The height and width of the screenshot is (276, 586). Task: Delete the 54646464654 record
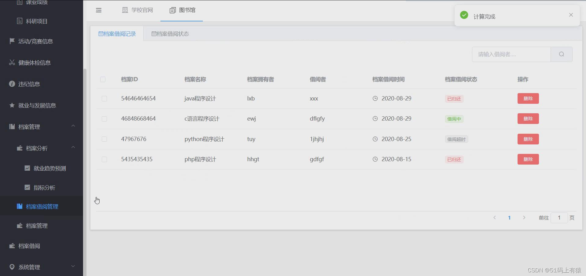528,98
